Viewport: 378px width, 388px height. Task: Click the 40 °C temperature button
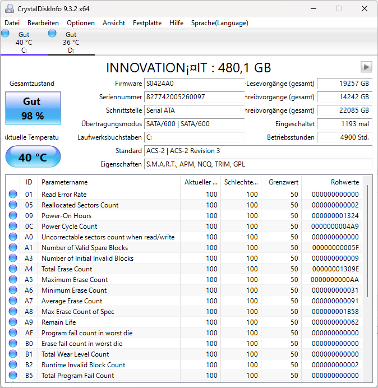point(33,156)
